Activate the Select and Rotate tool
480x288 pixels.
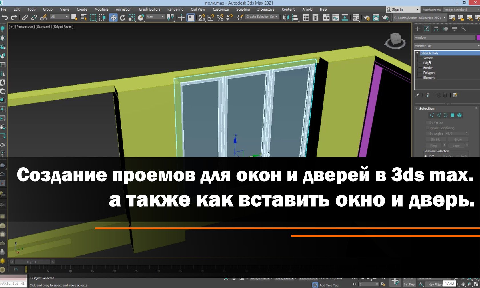pyautogui.click(x=122, y=17)
